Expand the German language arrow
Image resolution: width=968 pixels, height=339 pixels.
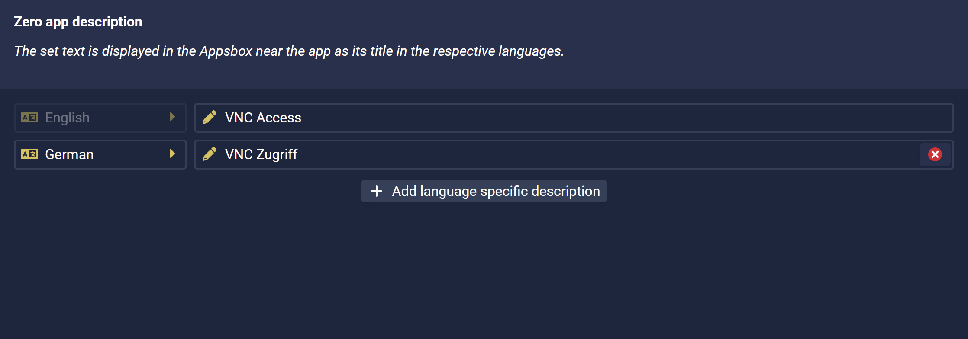click(172, 154)
